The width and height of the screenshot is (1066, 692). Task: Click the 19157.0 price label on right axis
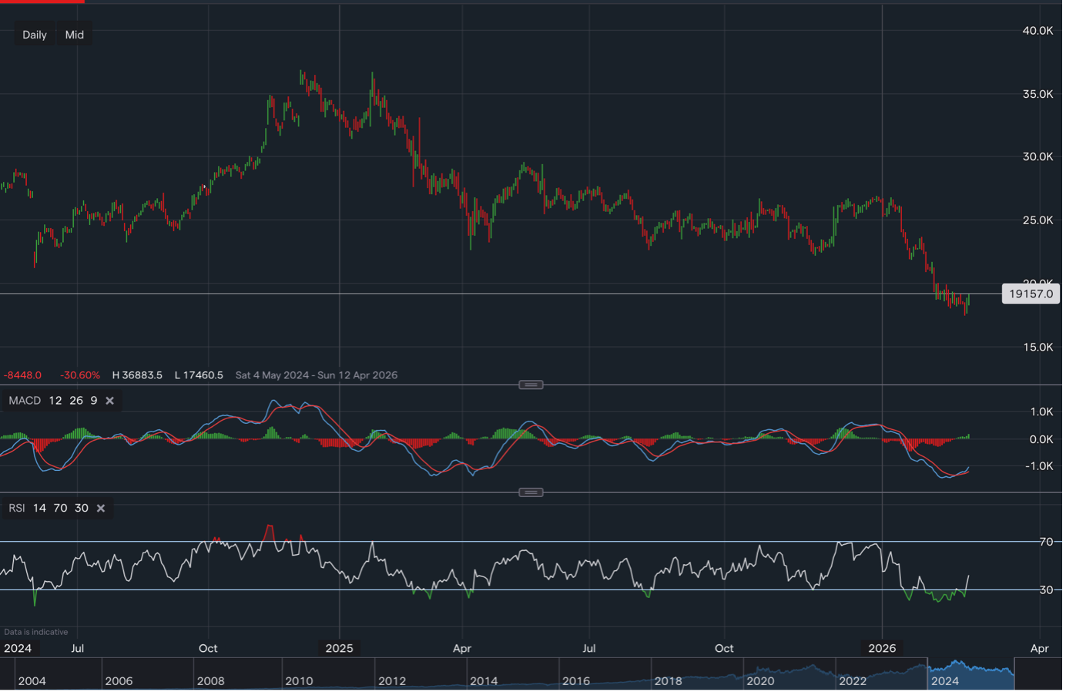[x=1031, y=294]
